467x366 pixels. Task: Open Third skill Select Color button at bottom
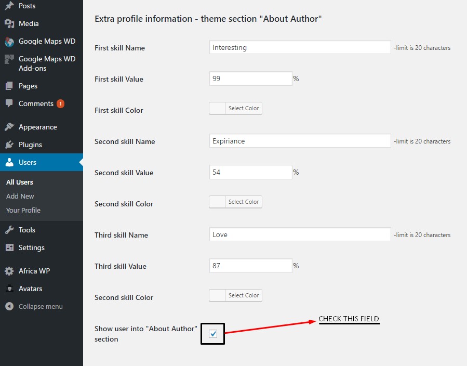coord(243,295)
